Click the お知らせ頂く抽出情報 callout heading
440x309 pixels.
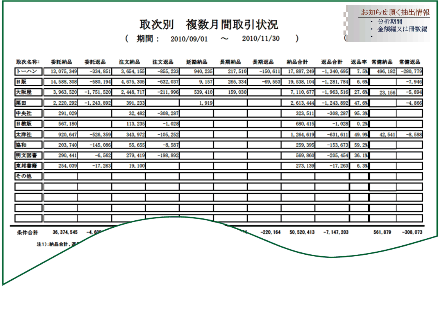(x=395, y=12)
